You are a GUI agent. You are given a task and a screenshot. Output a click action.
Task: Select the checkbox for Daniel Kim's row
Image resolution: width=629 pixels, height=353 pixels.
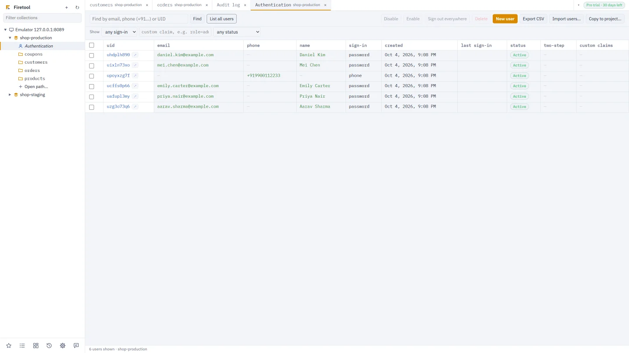pyautogui.click(x=92, y=55)
